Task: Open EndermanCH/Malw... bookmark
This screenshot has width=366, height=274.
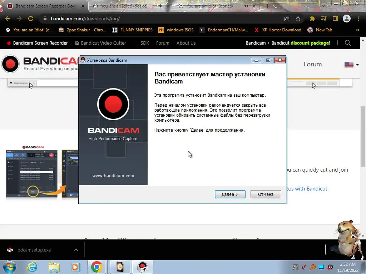Action: [x=224, y=30]
